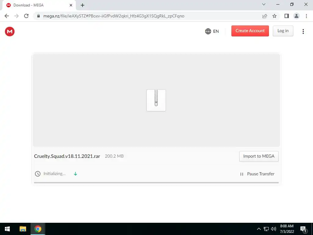Open the Chrome three-dot menu
313x235 pixels.
pos(306,16)
